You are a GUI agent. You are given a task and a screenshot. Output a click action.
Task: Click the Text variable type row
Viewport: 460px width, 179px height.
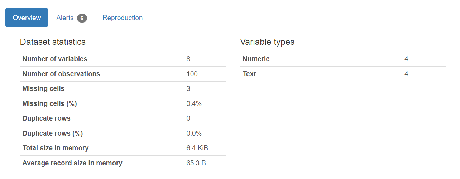(x=343, y=74)
